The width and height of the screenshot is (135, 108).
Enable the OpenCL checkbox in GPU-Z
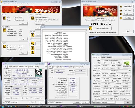(102, 99)
